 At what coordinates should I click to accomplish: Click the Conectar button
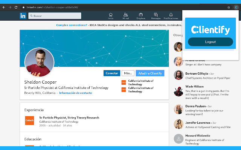[112, 73]
